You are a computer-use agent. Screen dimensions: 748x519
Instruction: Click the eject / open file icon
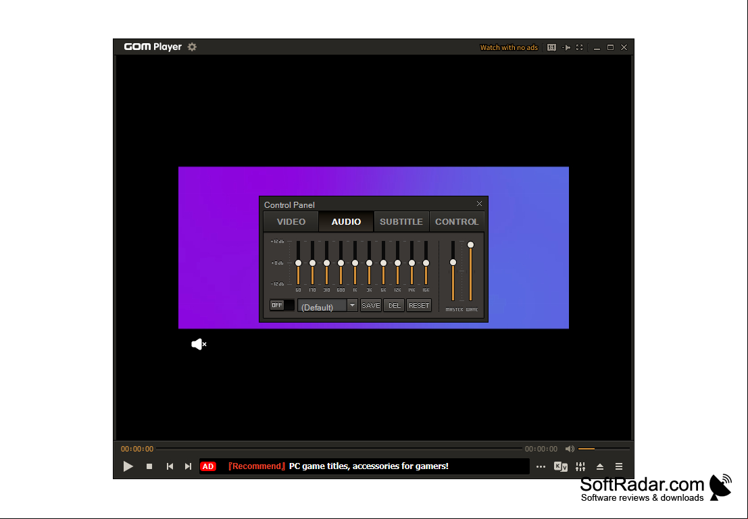pos(599,466)
